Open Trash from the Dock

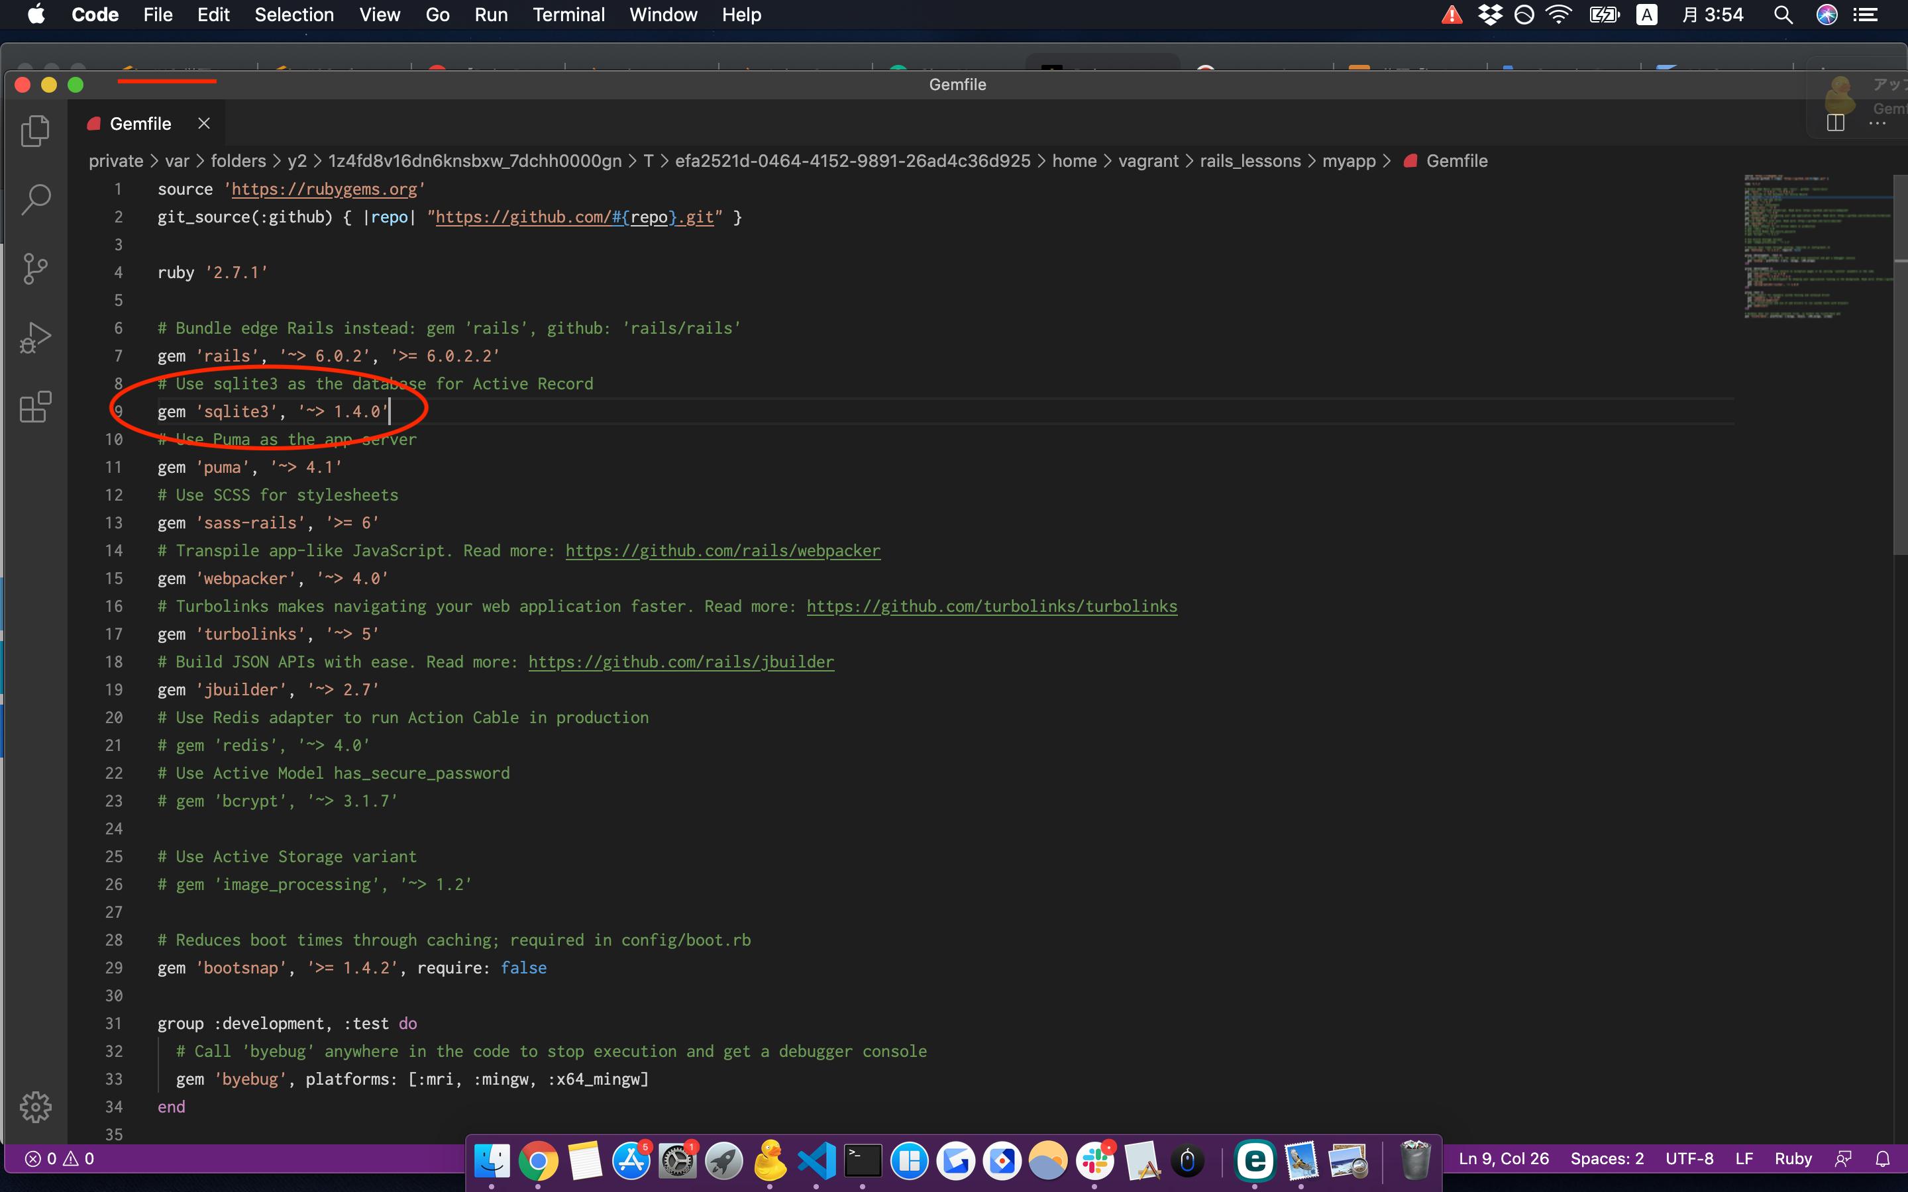coord(1414,1160)
